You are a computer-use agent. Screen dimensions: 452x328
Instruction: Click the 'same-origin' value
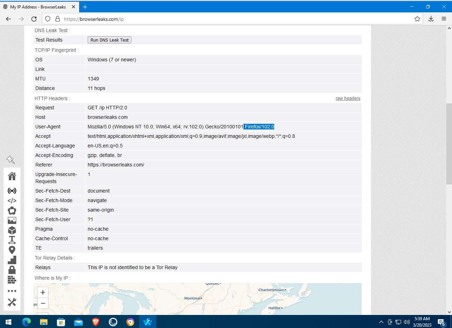[101, 210]
